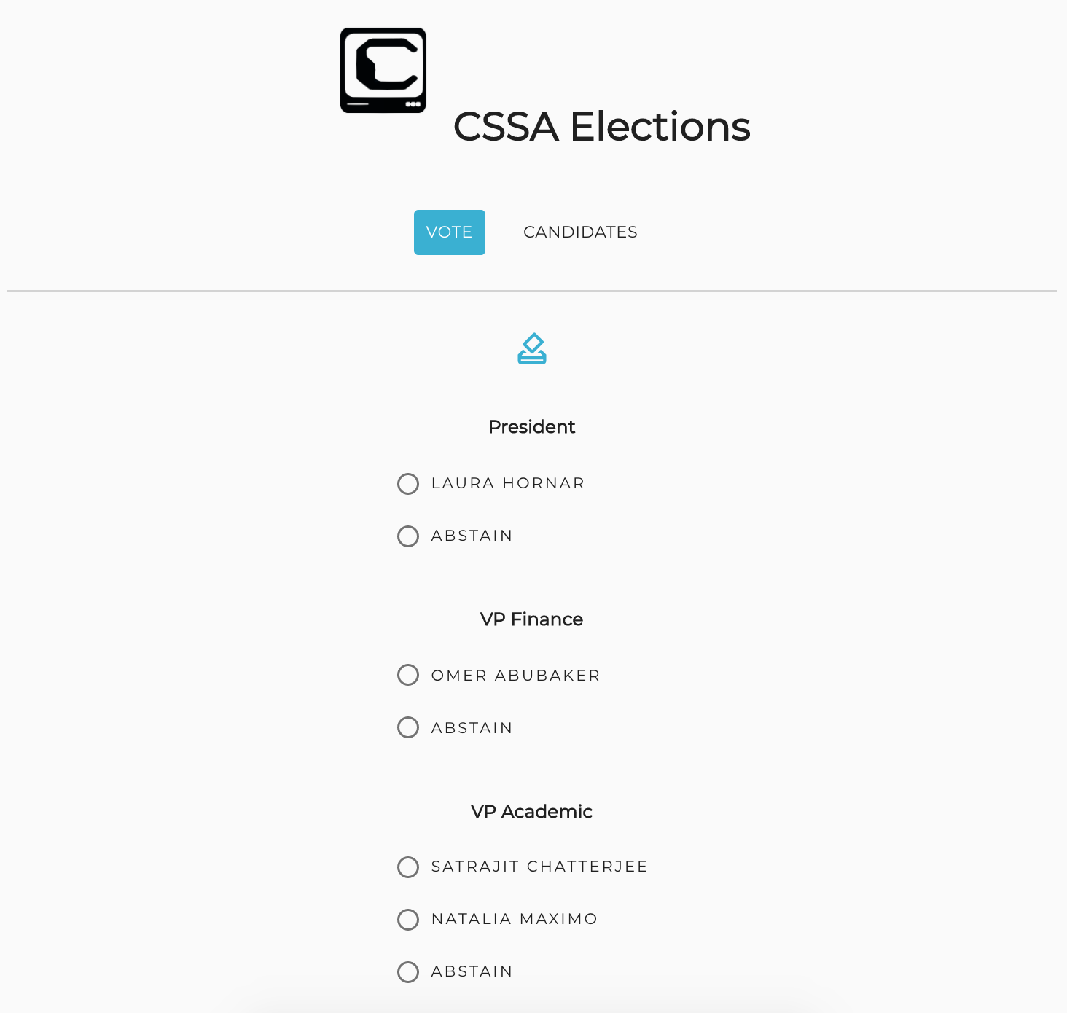
Task: Click the Satrajit Chatterjee name text
Action: 539,867
